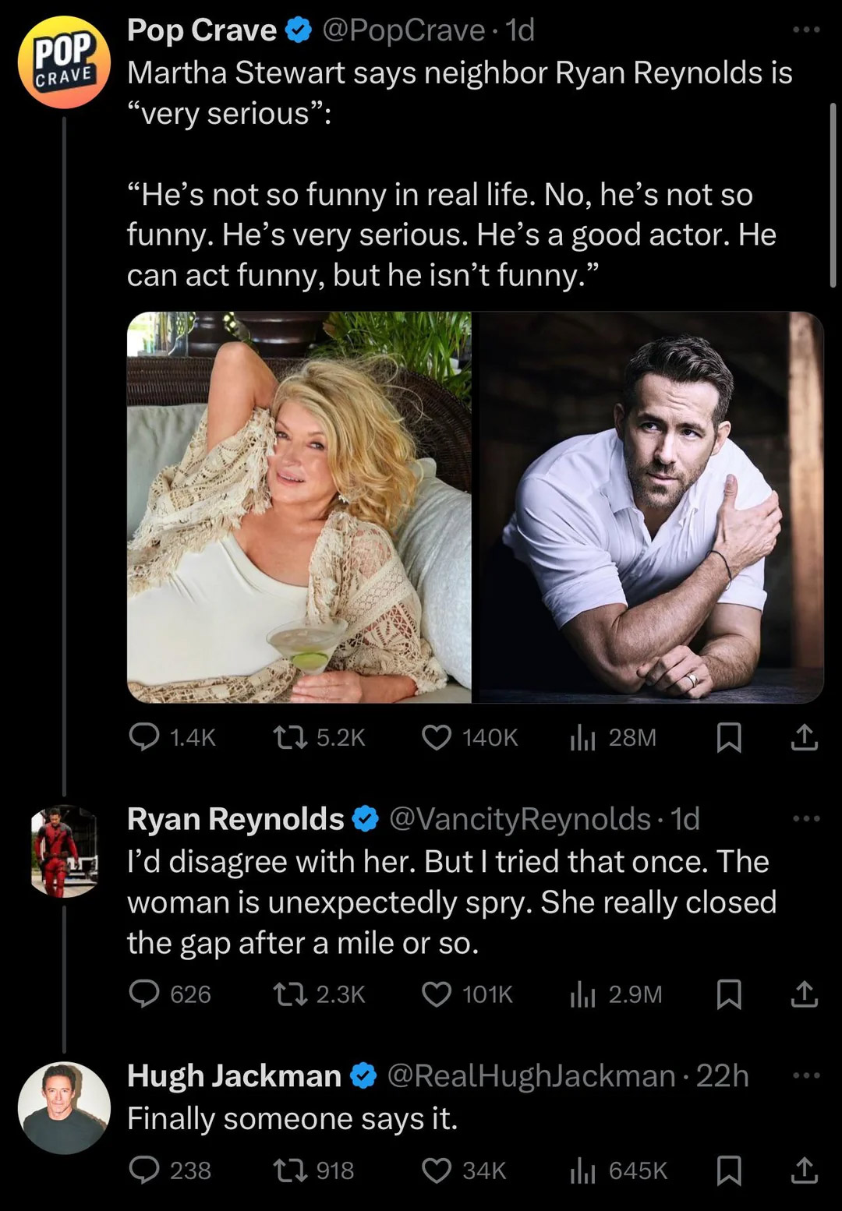This screenshot has height=1211, width=842.
Task: Bookmark Hugh Jackman's reply
Action: (x=728, y=1170)
